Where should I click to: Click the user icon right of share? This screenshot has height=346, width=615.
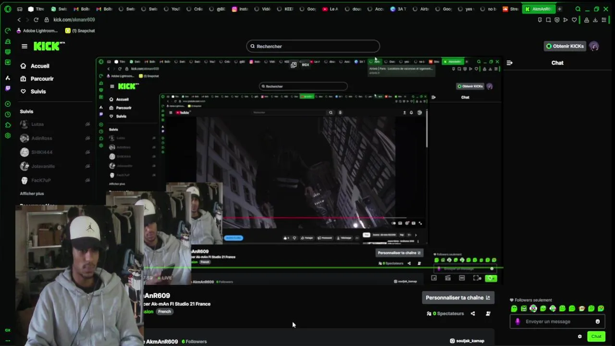[488, 314]
